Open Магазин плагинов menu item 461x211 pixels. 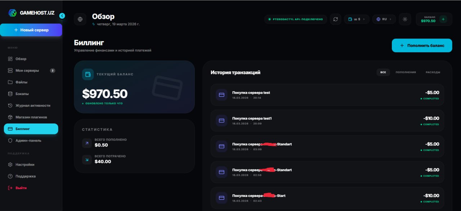point(31,117)
